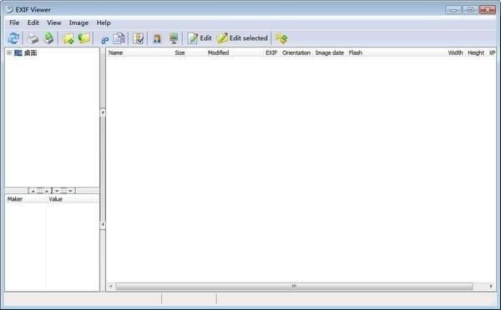Screen dimensions: 501x310
Task: Click the portrait photo toolbar icon
Action: coord(157,38)
